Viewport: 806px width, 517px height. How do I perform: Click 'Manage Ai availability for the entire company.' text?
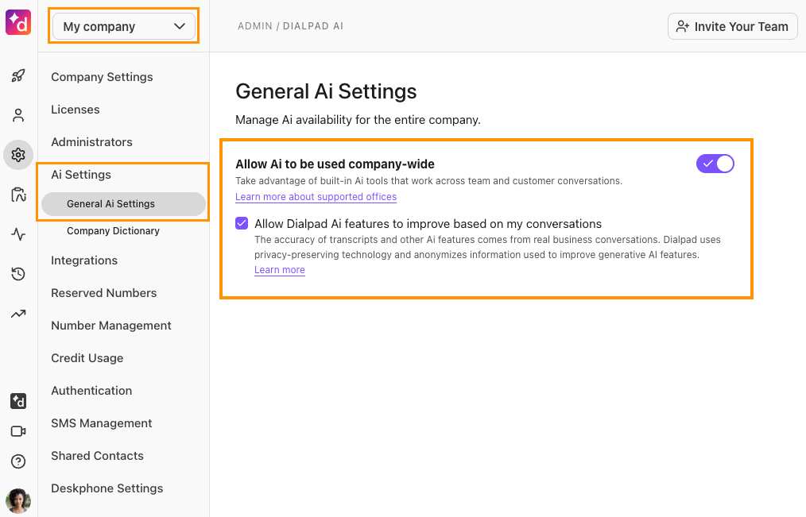pos(358,120)
